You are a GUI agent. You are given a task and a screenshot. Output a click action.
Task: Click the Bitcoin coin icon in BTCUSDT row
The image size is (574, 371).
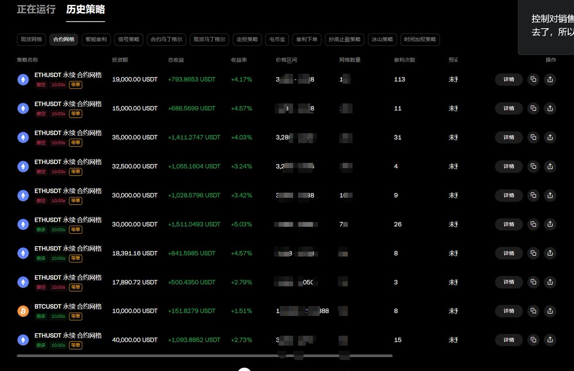coord(23,311)
